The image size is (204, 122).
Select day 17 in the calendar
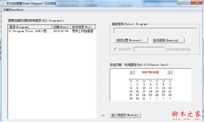(144, 91)
